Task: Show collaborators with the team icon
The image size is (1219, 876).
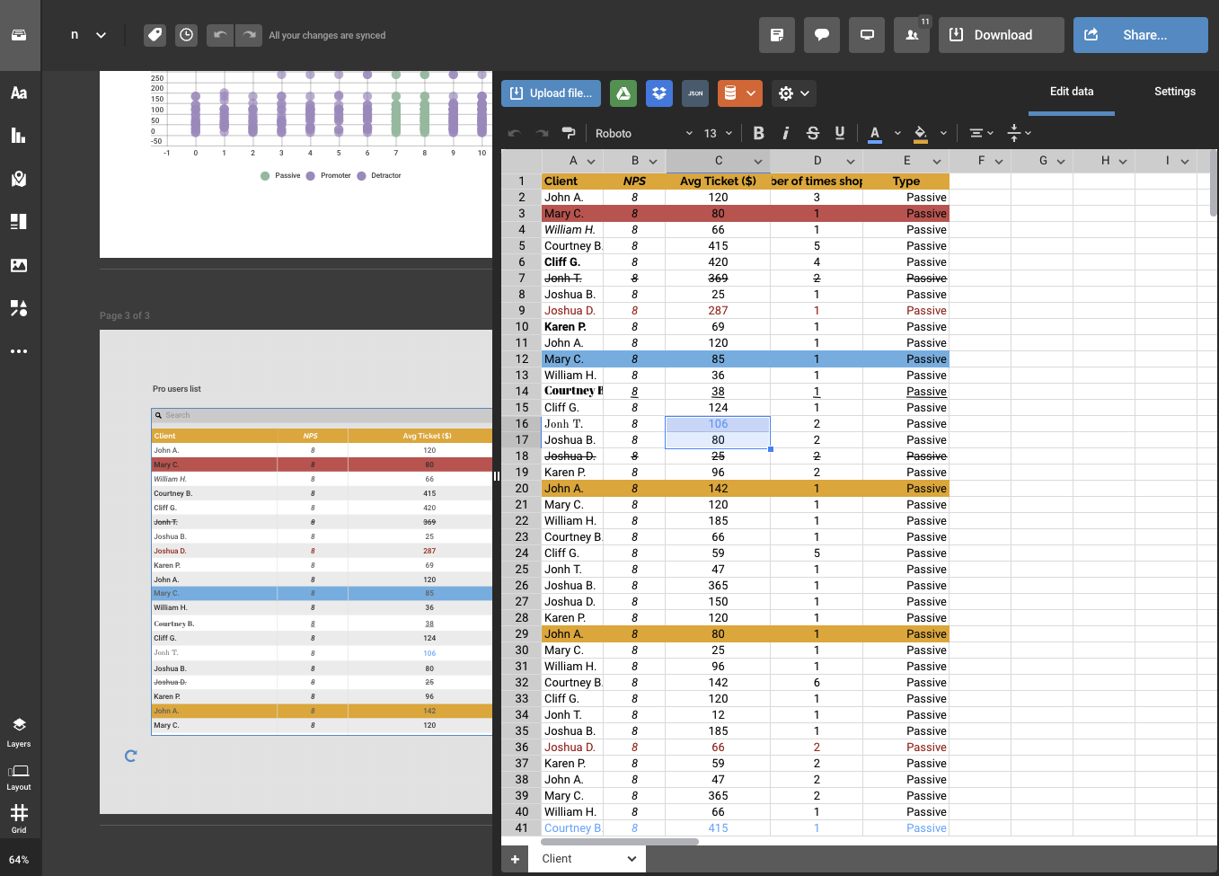Action: click(912, 35)
